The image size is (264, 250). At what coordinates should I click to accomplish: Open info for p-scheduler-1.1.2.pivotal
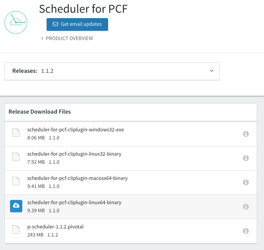[246, 231]
